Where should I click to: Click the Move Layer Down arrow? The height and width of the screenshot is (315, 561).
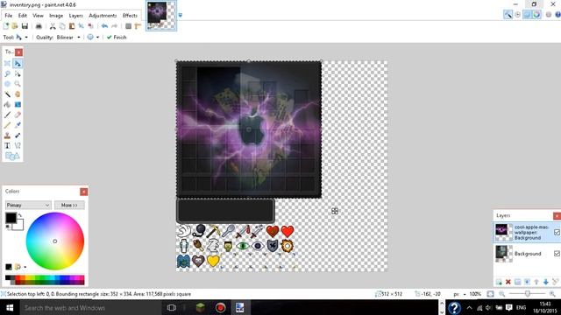coord(545,282)
